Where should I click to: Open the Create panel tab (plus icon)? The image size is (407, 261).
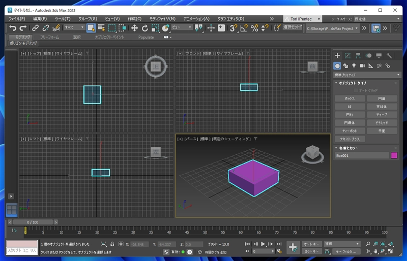pos(337,55)
